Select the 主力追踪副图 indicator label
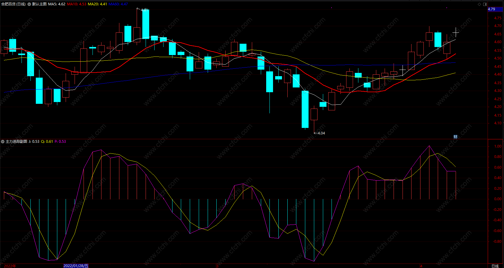 click(x=16, y=142)
